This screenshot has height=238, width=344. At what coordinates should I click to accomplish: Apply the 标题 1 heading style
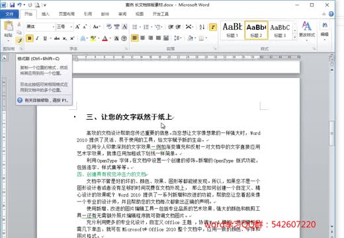(x=232, y=30)
